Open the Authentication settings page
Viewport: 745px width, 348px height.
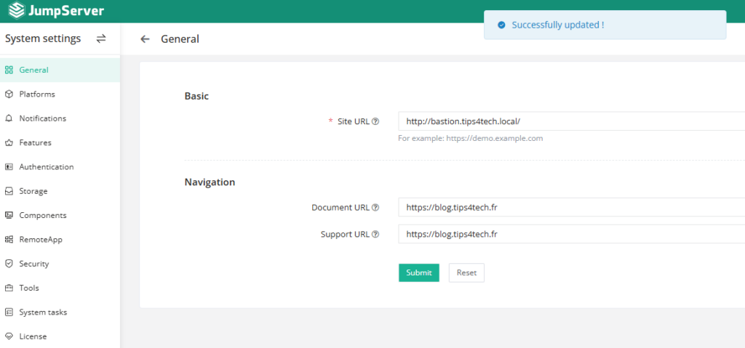(x=46, y=167)
